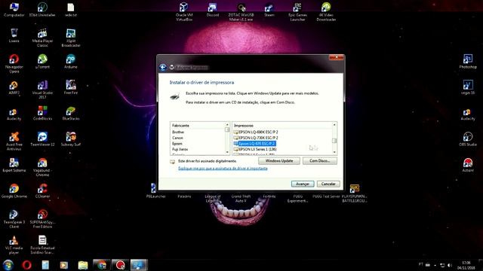Launch Discord from the desktop
The image size is (483, 271).
click(x=213, y=10)
